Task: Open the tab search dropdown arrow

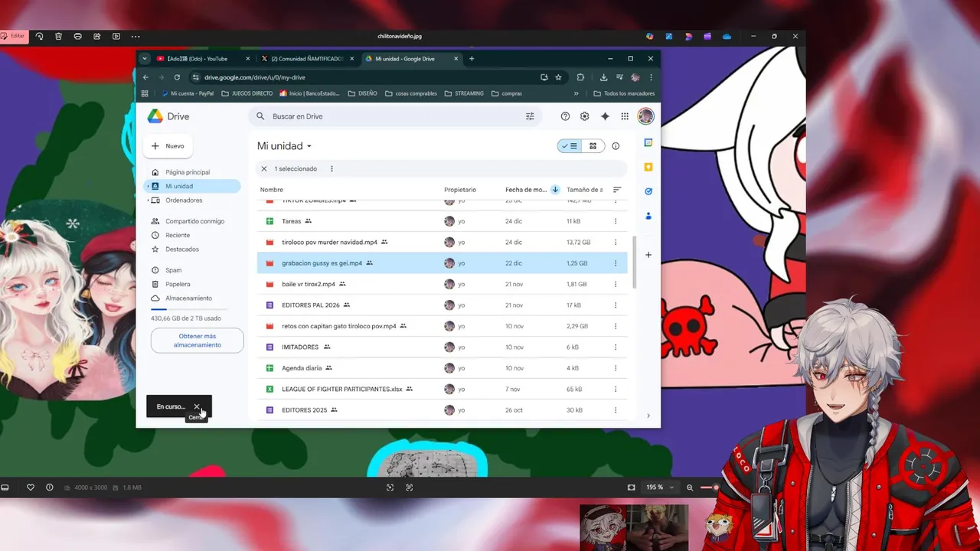Action: [145, 59]
